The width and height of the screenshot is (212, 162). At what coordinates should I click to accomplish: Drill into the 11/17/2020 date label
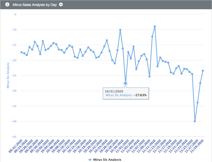click(x=164, y=146)
